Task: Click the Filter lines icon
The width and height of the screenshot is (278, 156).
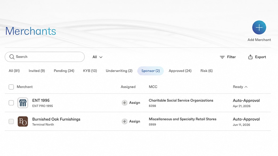Action: point(222,57)
